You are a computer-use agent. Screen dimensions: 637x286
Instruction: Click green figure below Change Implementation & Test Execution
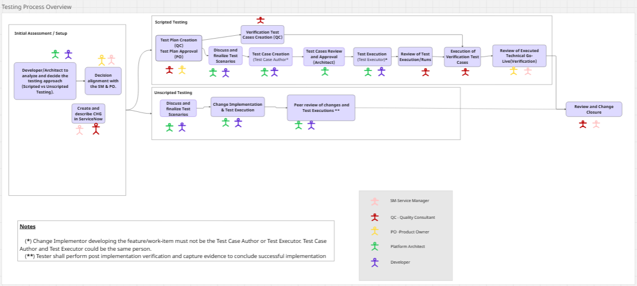pos(226,122)
